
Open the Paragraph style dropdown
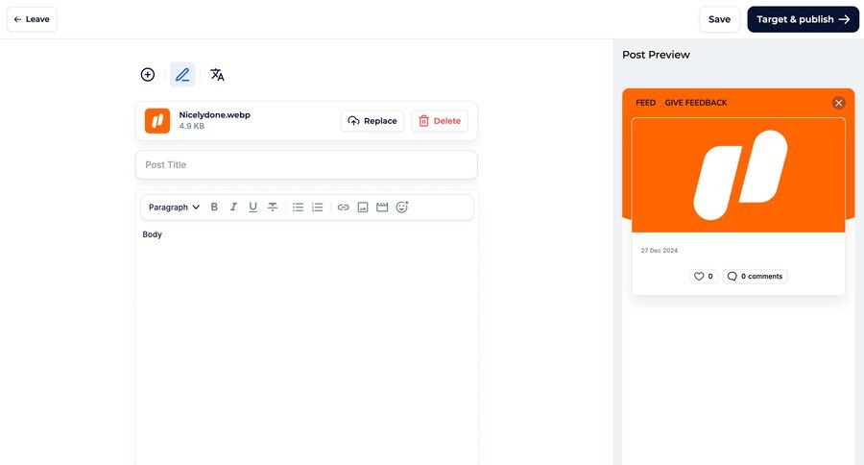pos(174,207)
